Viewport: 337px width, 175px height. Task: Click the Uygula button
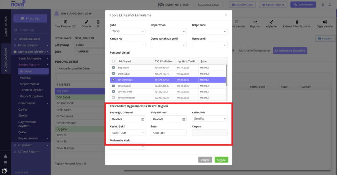[x=221, y=160]
